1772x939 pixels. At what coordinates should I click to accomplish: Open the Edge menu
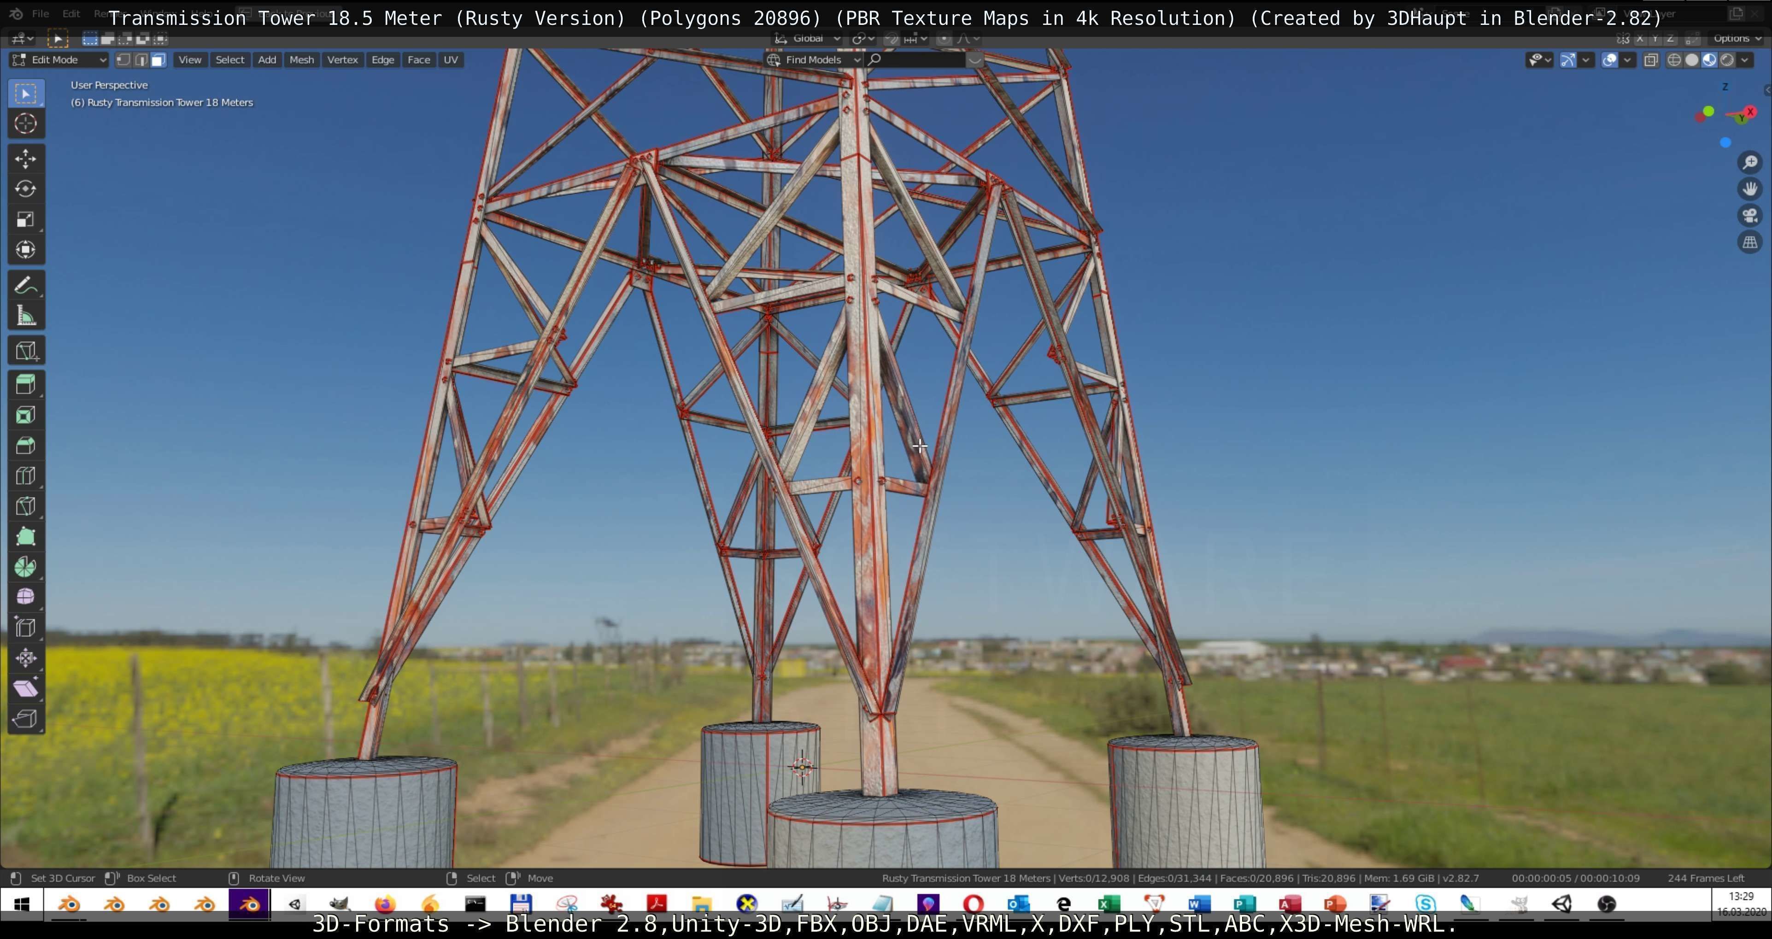pyautogui.click(x=382, y=60)
